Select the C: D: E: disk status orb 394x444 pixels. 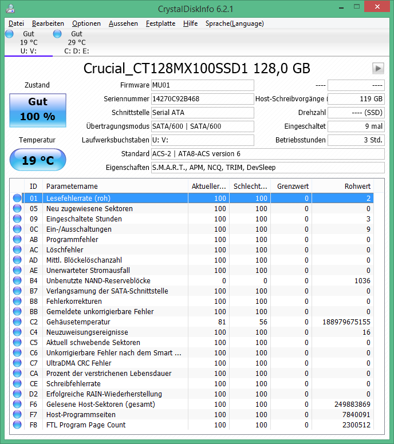point(57,34)
